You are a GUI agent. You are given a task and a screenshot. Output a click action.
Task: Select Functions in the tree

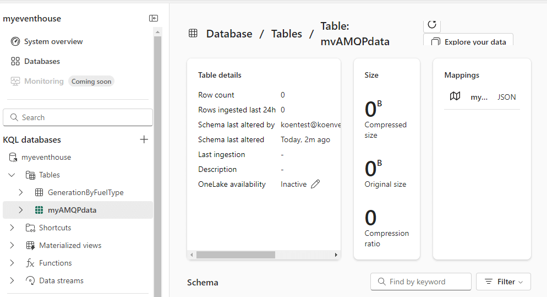click(x=55, y=263)
